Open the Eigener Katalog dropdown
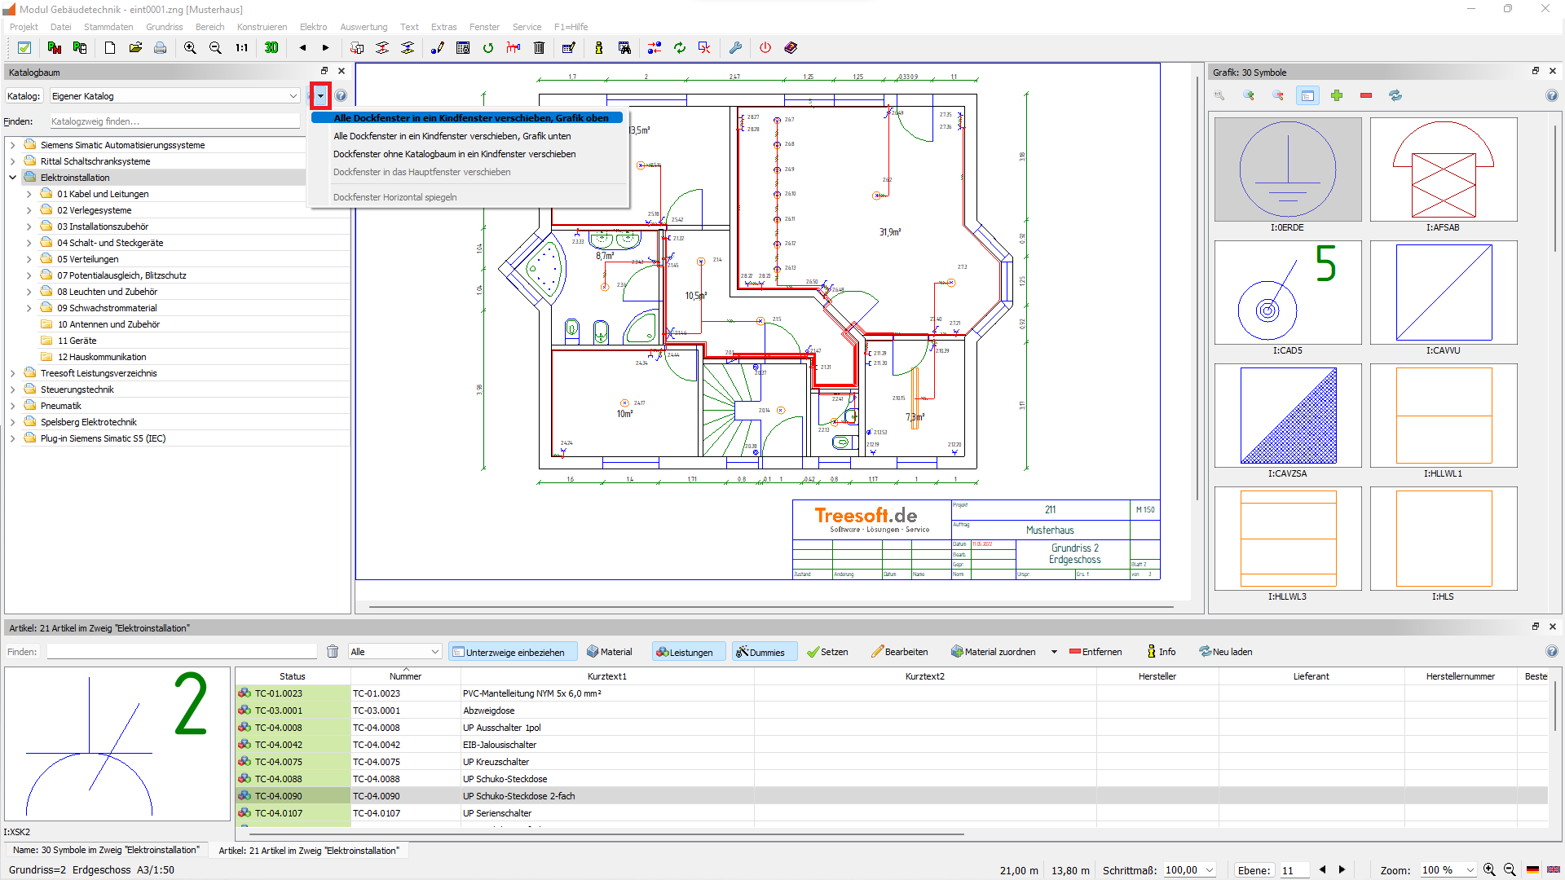This screenshot has height=880, width=1565. 174,96
